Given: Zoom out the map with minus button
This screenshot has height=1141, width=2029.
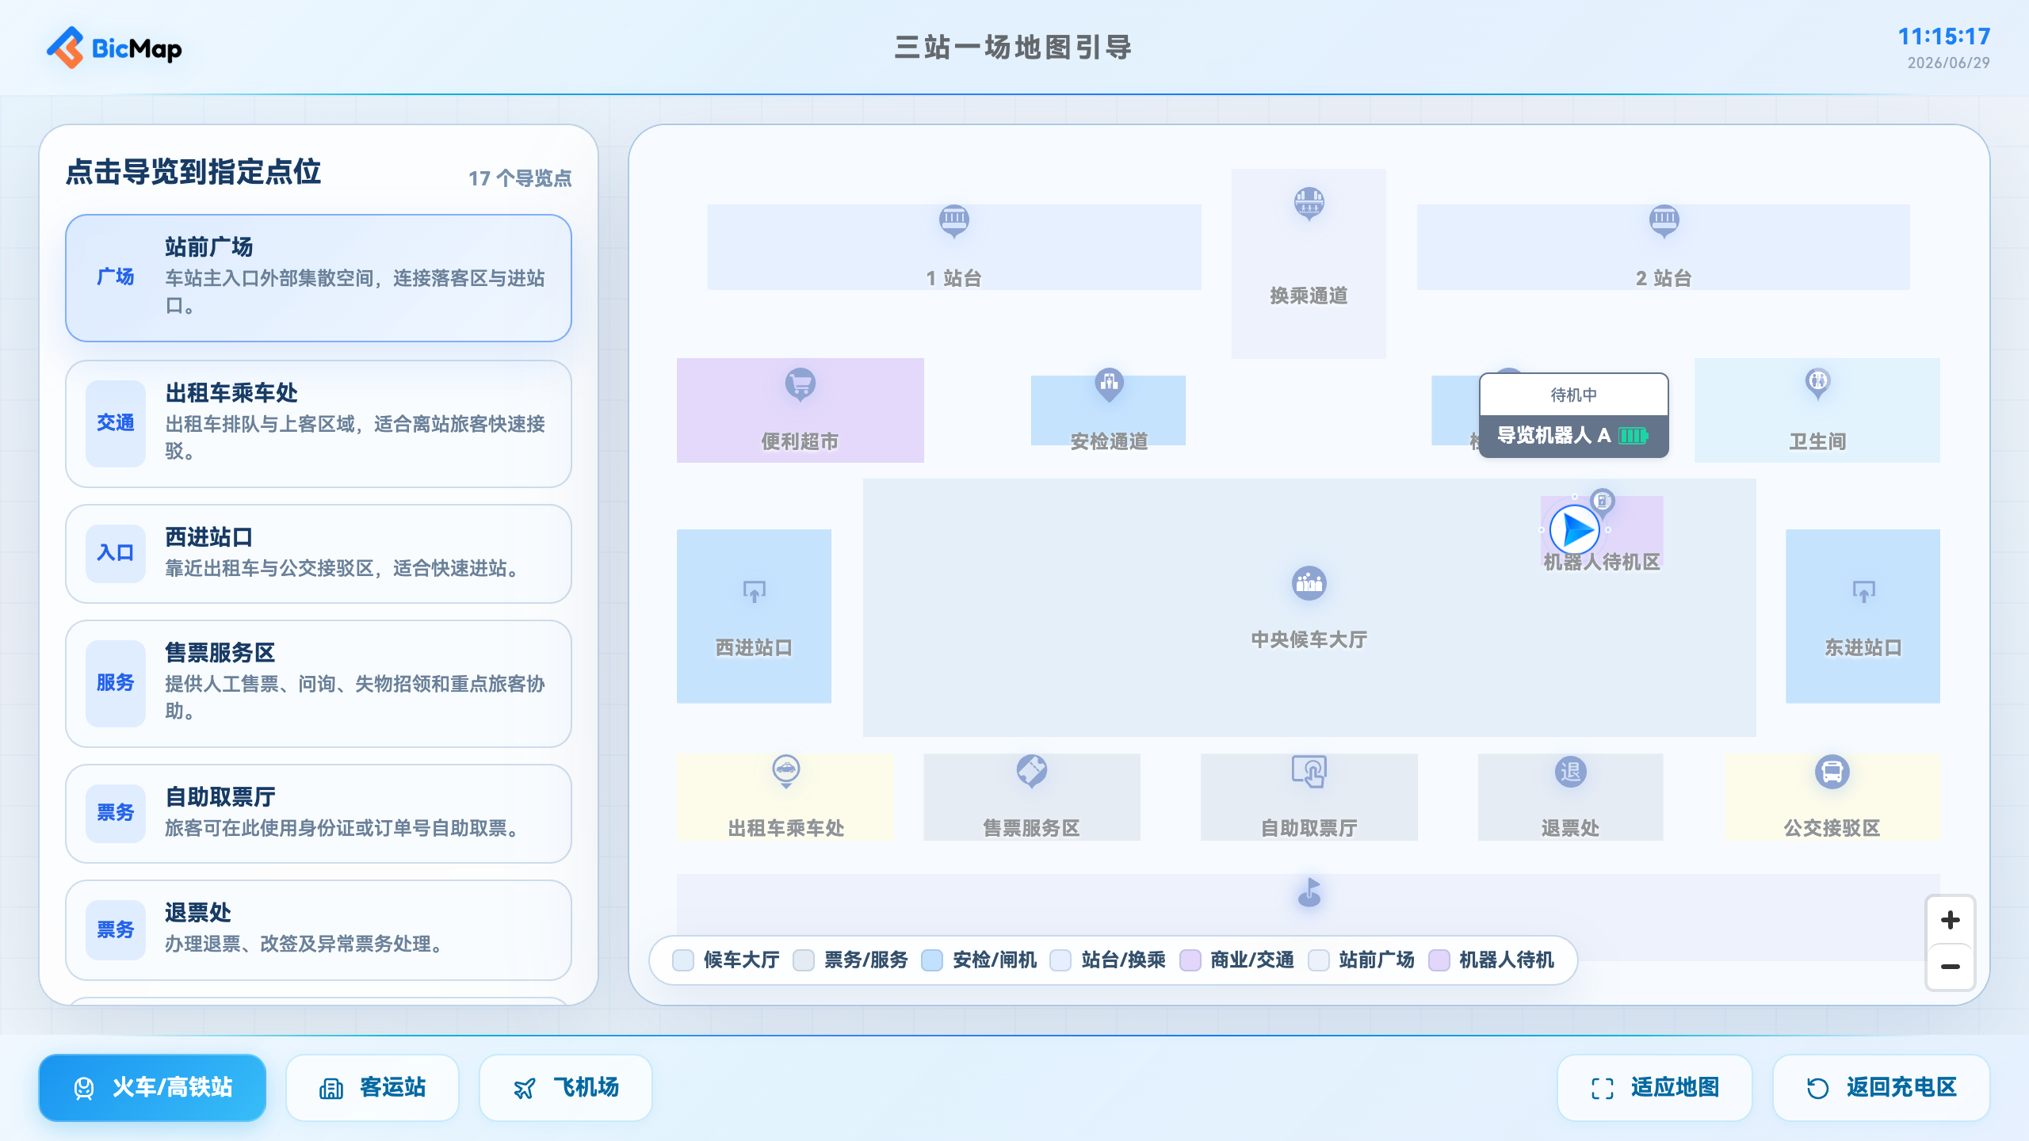Looking at the screenshot, I should coord(1951,967).
